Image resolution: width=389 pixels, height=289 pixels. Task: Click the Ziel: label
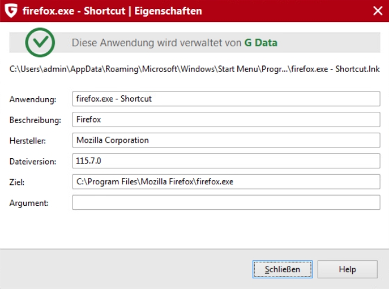coord(17,183)
